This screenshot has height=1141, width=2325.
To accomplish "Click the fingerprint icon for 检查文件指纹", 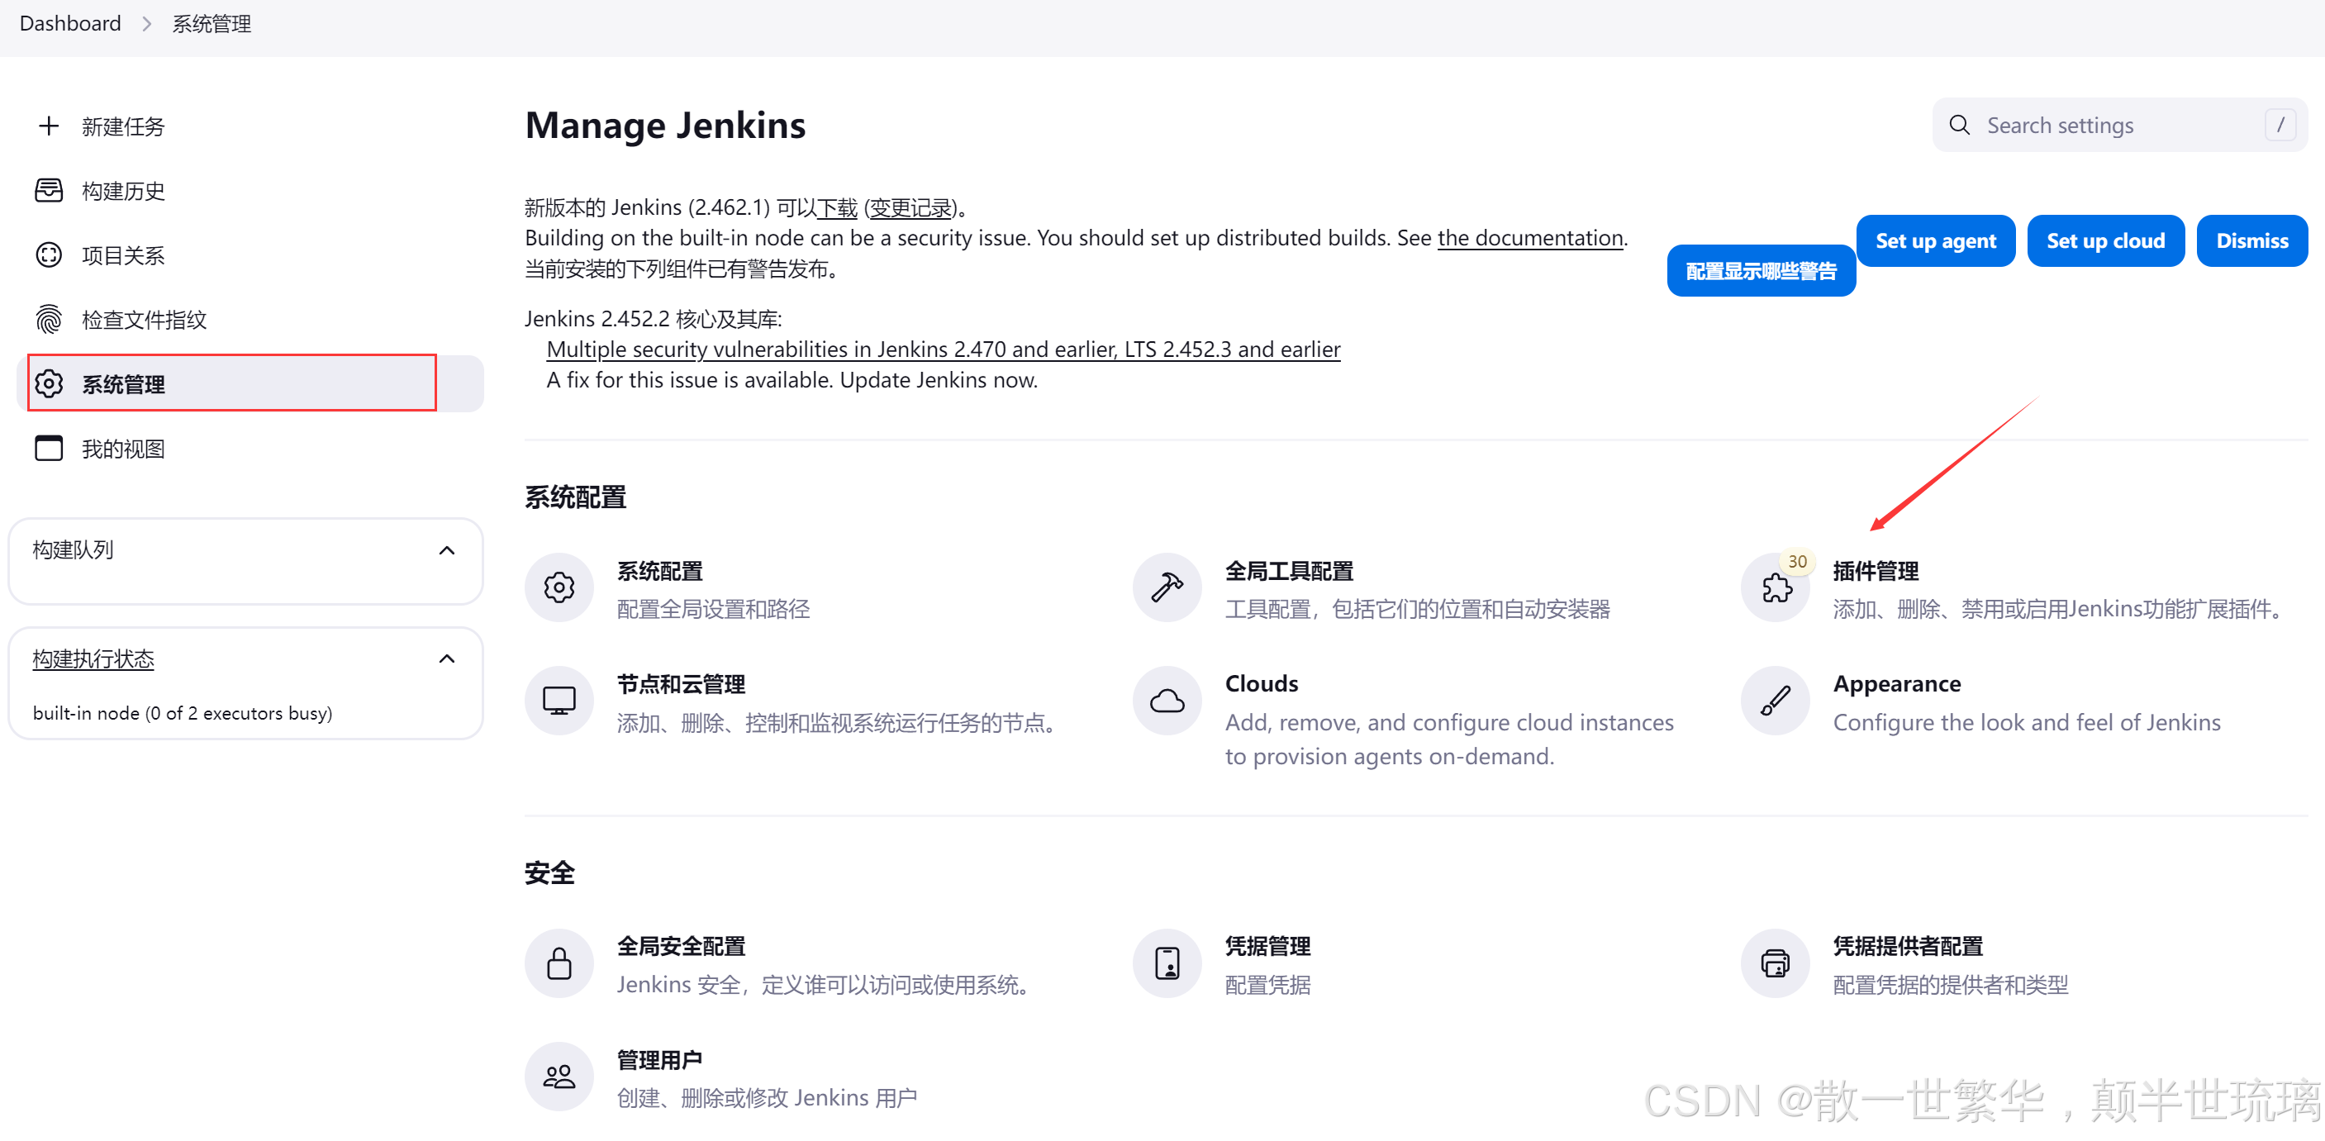I will point(49,320).
